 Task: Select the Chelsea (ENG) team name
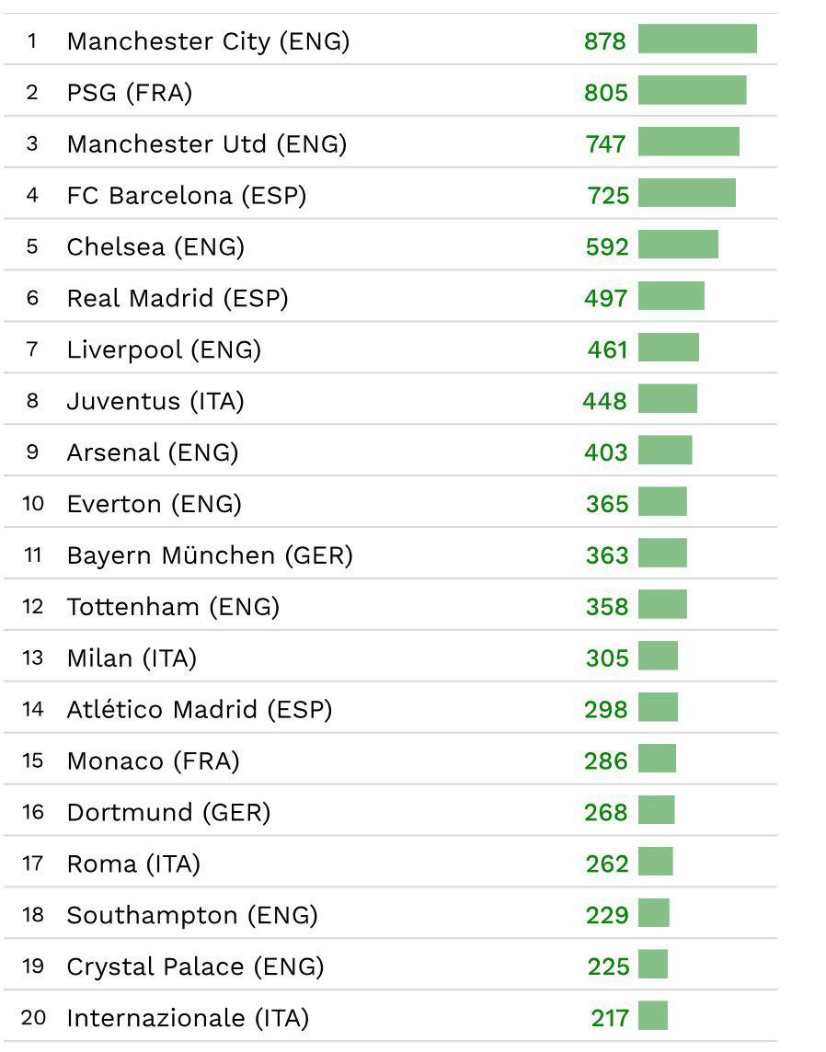[155, 247]
